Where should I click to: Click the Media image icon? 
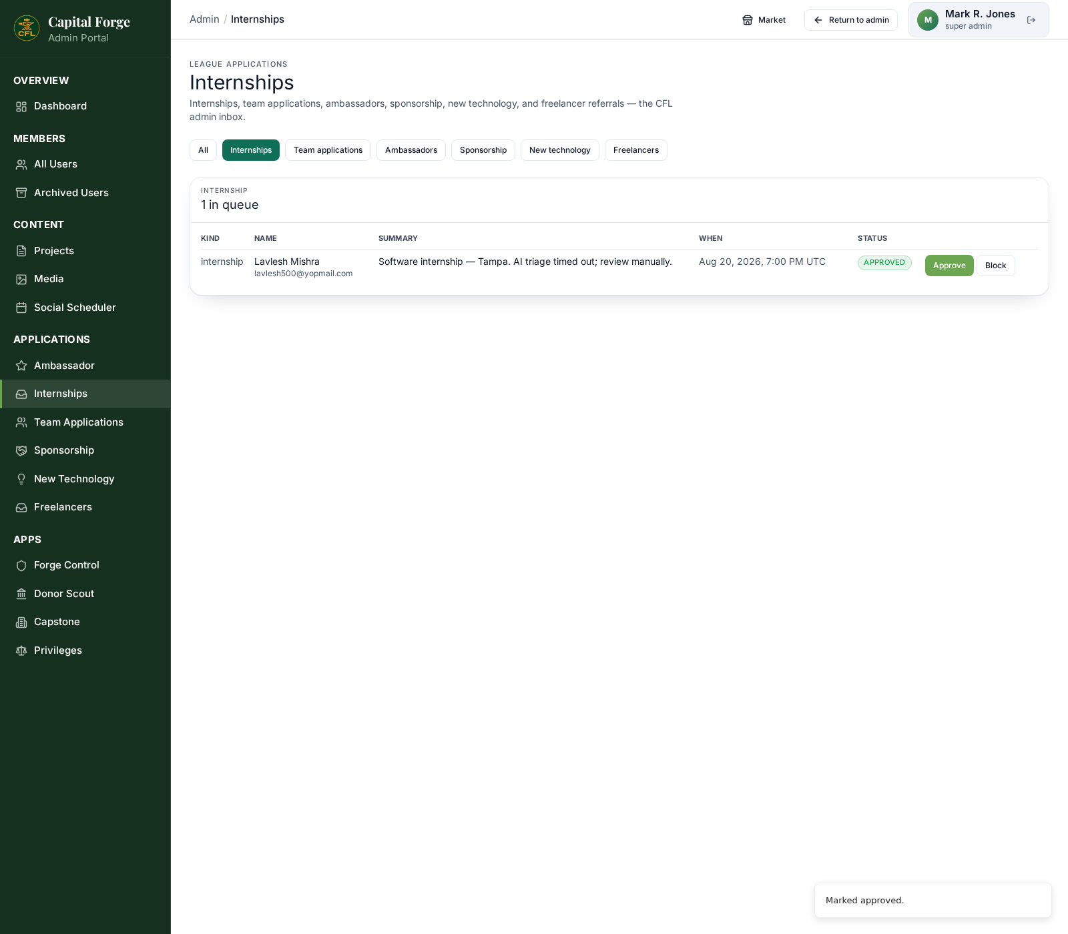21,280
